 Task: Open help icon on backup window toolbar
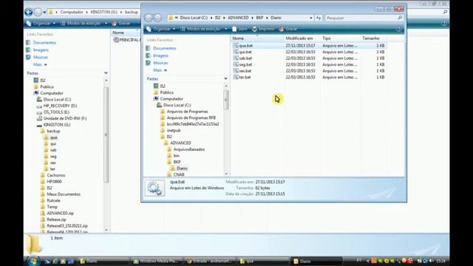[x=443, y=24]
